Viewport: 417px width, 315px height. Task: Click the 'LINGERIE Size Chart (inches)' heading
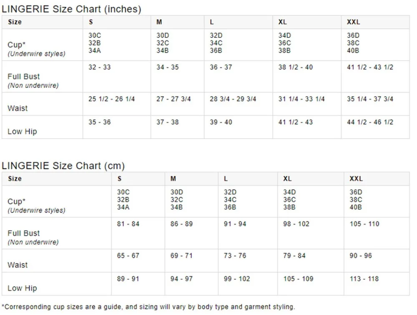71,9
